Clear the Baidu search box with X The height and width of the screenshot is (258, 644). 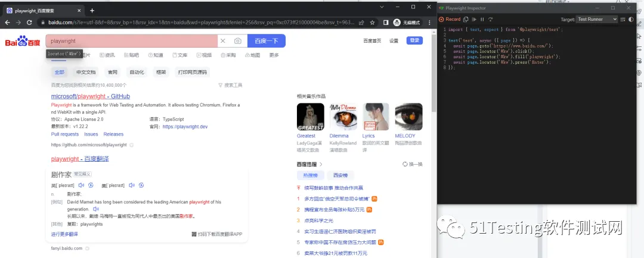pos(223,41)
